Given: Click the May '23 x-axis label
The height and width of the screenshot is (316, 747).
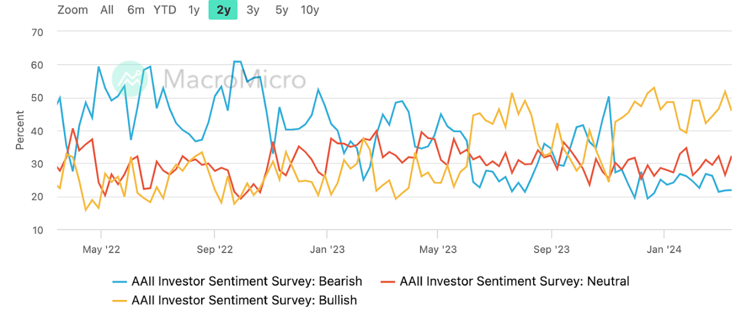Looking at the screenshot, I should [x=440, y=250].
